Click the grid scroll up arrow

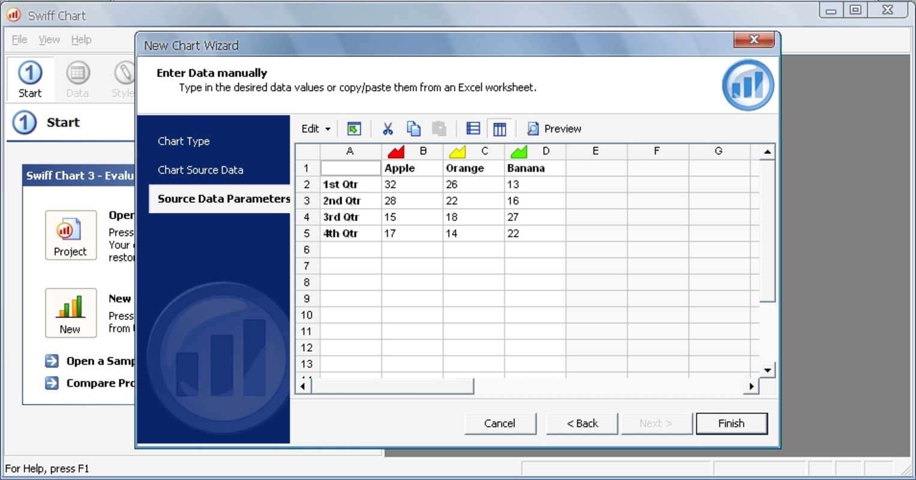(x=767, y=152)
